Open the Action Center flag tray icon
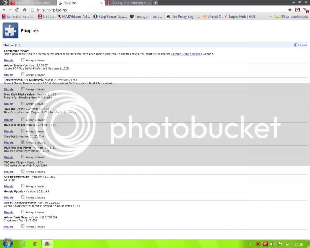Viewport: 310px width, 248px height. 280,244
